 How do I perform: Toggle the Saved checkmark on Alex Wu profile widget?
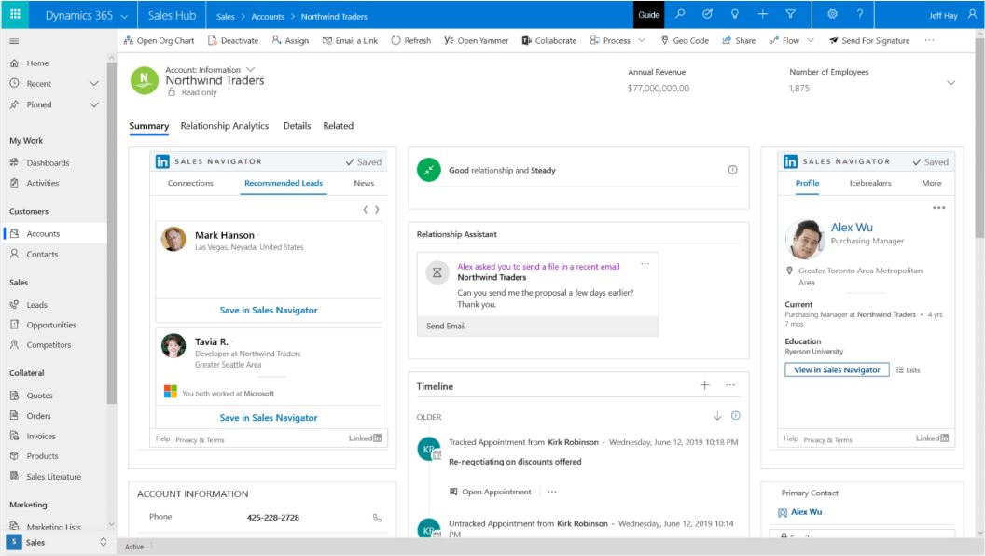[930, 162]
